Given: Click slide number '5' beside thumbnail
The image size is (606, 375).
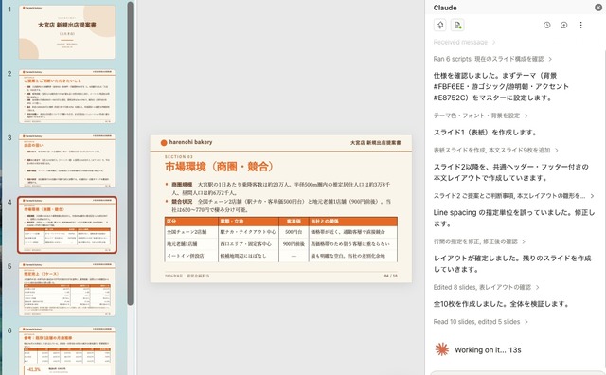Looking at the screenshot, I should tap(9, 266).
